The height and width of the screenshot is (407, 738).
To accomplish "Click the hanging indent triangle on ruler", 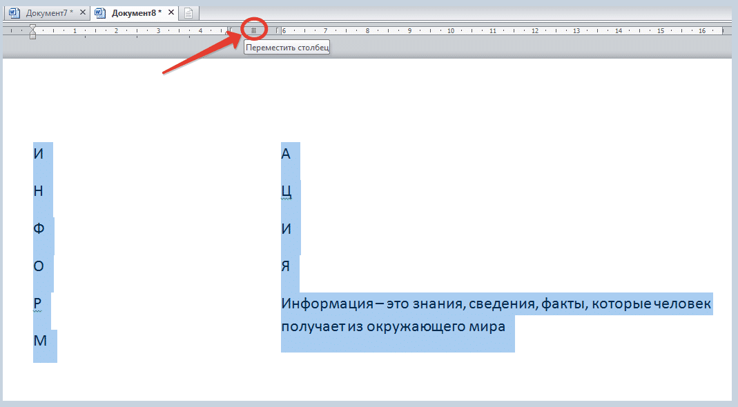I will [32, 32].
